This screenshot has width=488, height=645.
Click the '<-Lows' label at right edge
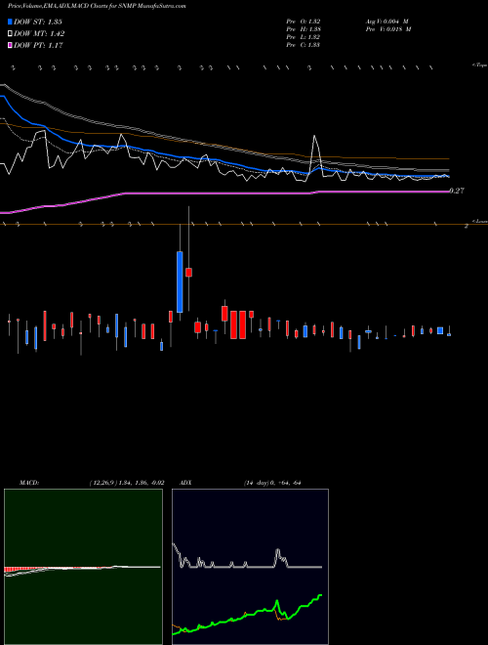pyautogui.click(x=480, y=221)
